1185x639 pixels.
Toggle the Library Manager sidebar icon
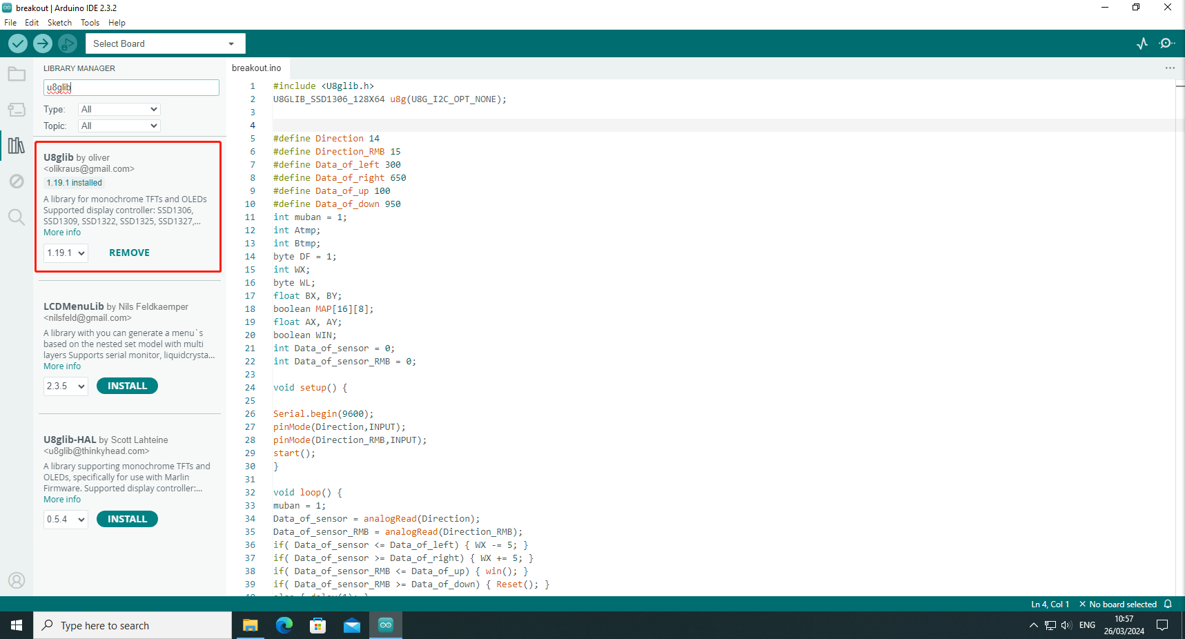[17, 146]
